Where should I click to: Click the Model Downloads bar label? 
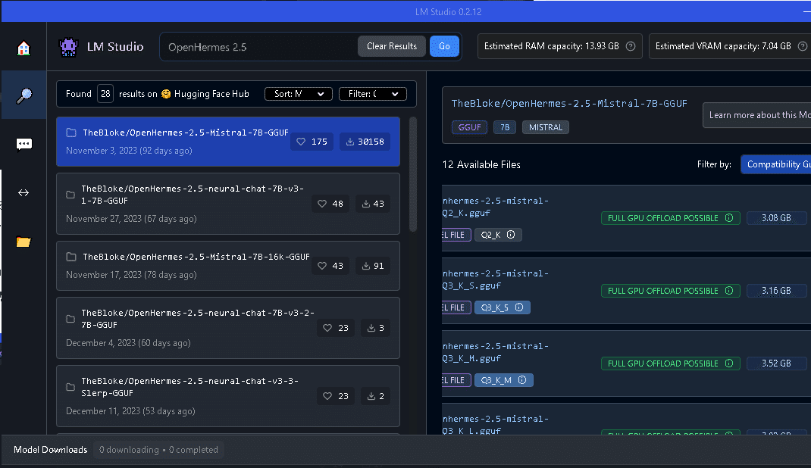(x=51, y=450)
